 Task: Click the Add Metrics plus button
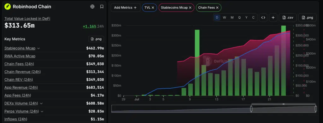tap(126, 8)
